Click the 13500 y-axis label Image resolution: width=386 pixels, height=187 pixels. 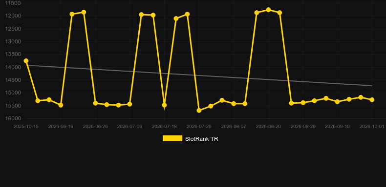coord(13,54)
